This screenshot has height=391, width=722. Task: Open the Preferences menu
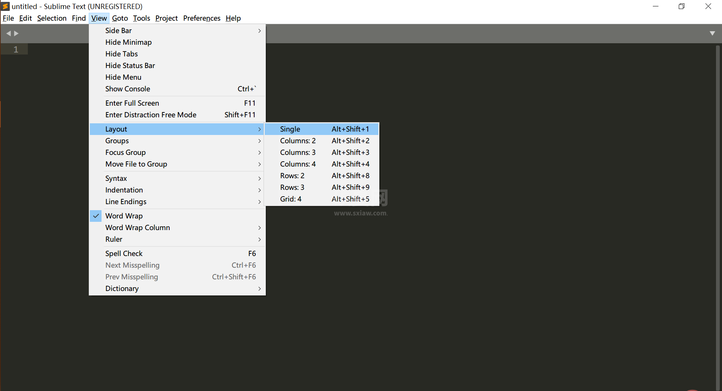[x=202, y=18]
